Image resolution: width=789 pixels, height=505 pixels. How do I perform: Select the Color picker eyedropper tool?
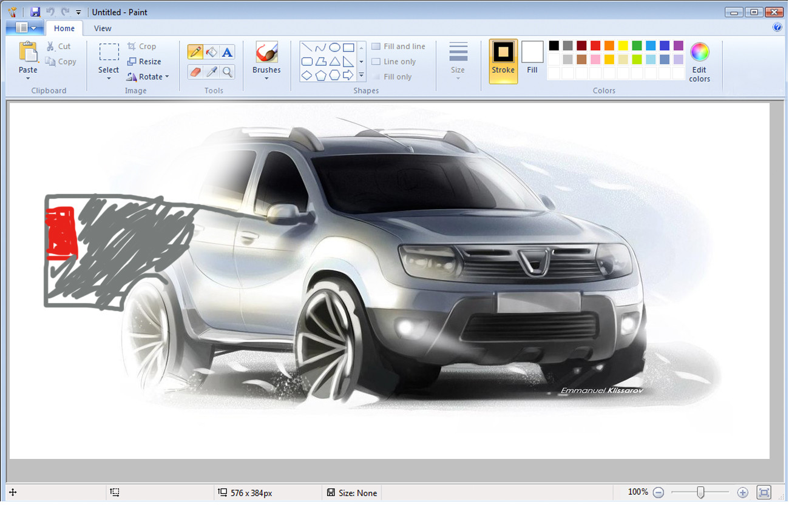(x=211, y=72)
